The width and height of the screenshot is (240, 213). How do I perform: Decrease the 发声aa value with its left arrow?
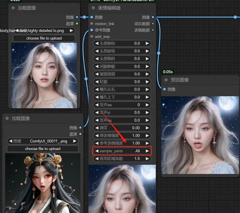pyautogui.click(x=97, y=105)
